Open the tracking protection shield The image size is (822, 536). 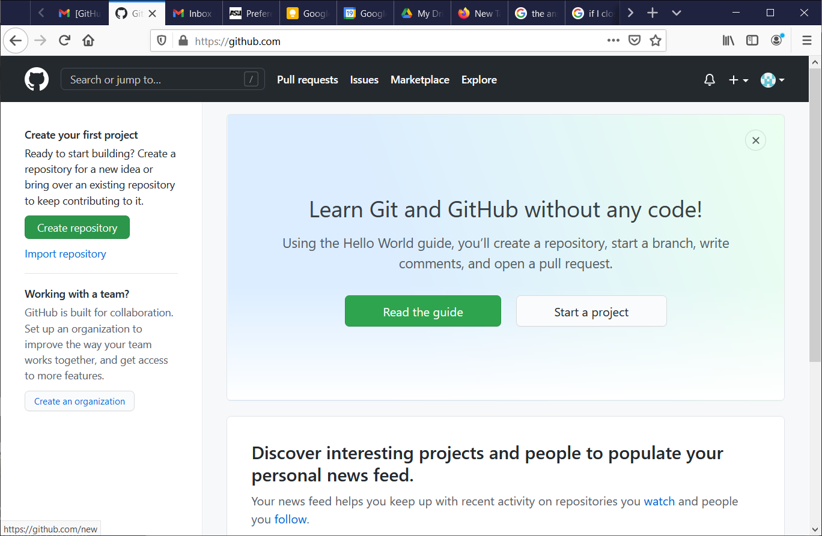[162, 41]
